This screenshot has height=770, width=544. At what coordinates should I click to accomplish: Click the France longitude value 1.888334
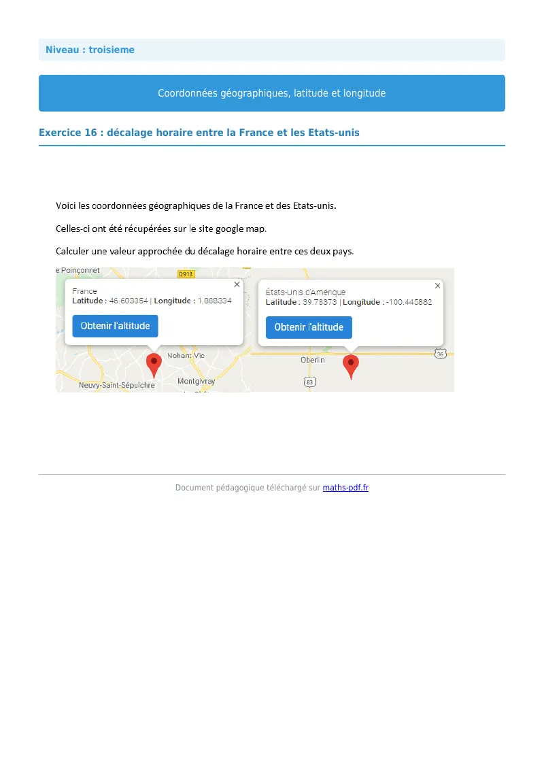point(215,301)
